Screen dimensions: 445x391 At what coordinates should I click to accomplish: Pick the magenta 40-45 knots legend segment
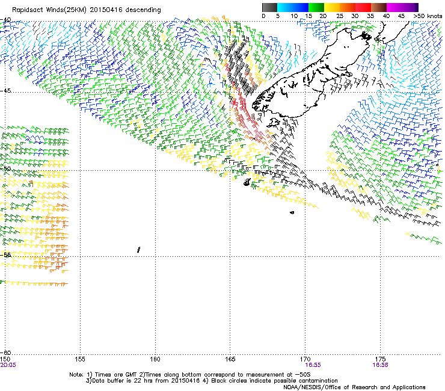[394, 7]
